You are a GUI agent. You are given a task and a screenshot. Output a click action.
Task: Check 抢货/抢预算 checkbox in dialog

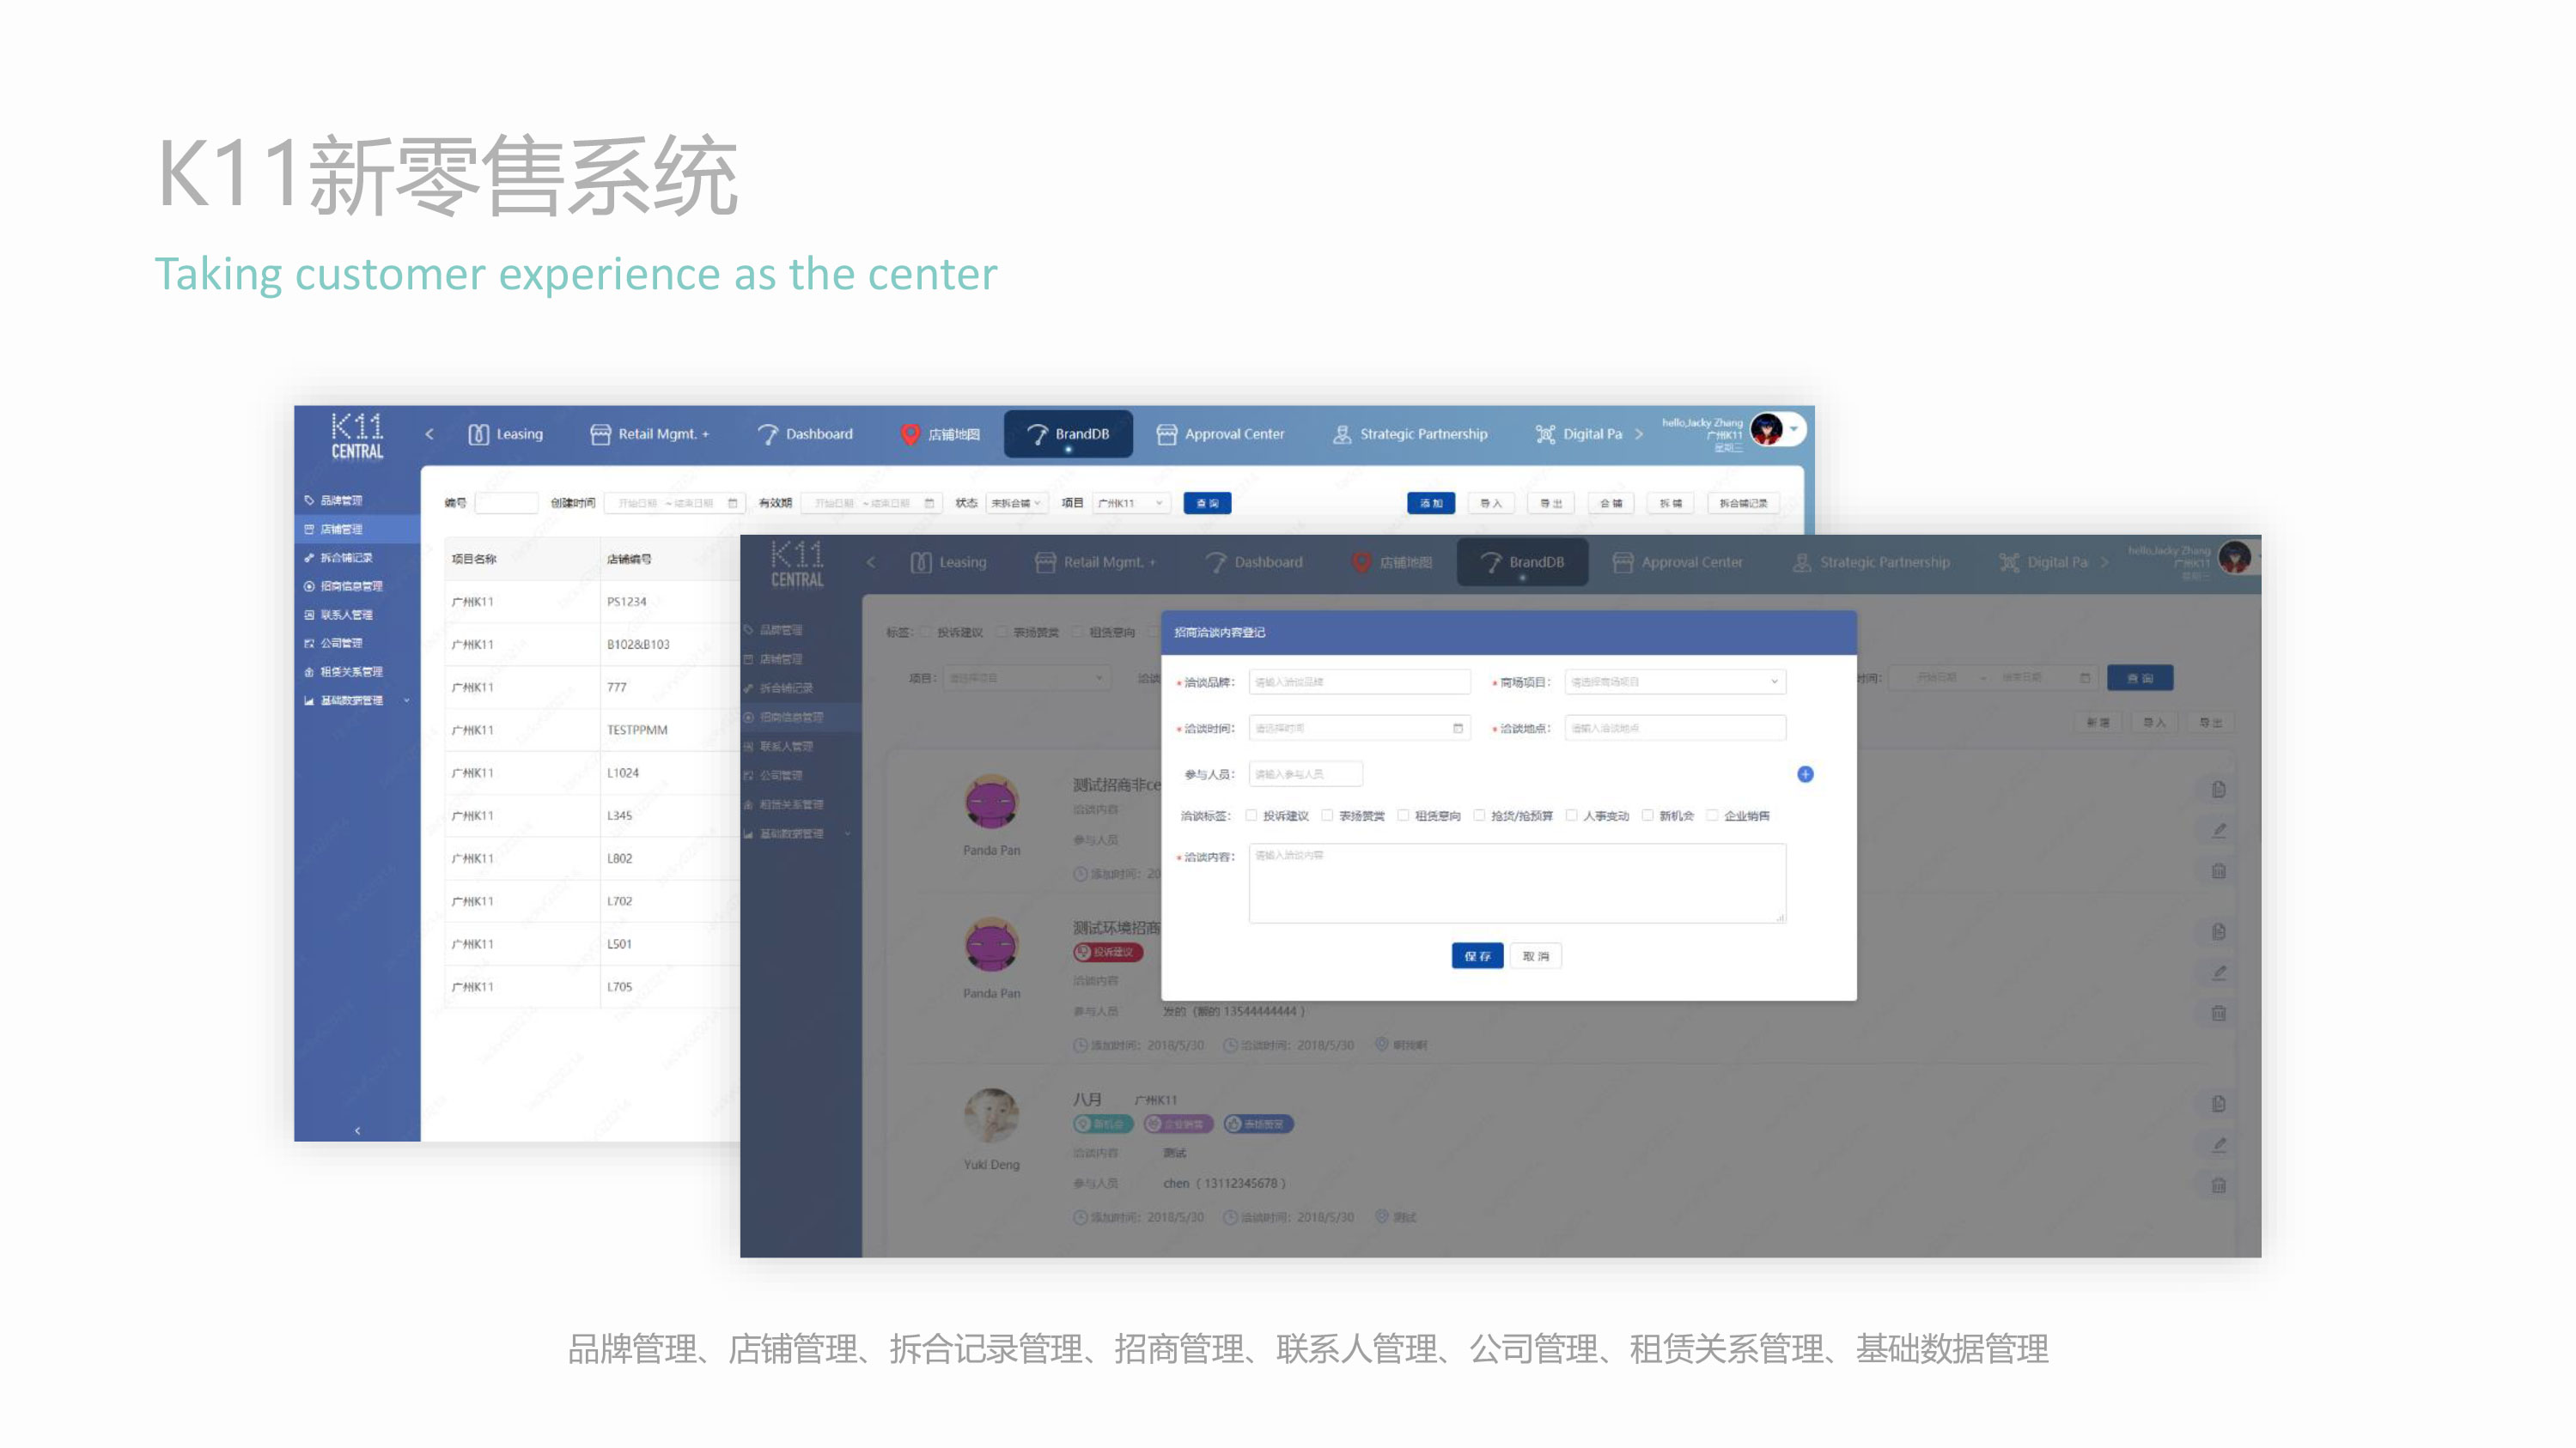(x=1479, y=815)
